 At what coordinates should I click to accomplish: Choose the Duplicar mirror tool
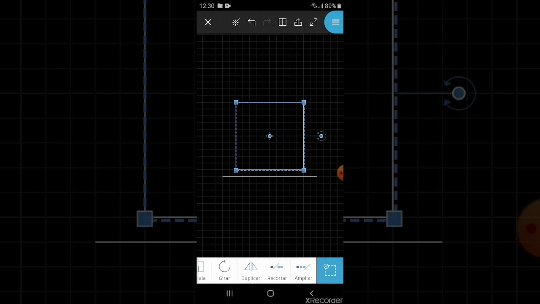click(251, 271)
